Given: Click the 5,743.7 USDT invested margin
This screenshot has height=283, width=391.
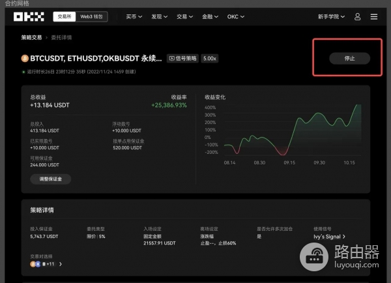Looking at the screenshot, I should (44, 236).
